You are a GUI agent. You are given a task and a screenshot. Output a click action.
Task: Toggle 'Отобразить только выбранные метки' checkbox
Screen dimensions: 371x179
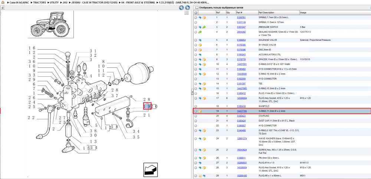coord(196,7)
